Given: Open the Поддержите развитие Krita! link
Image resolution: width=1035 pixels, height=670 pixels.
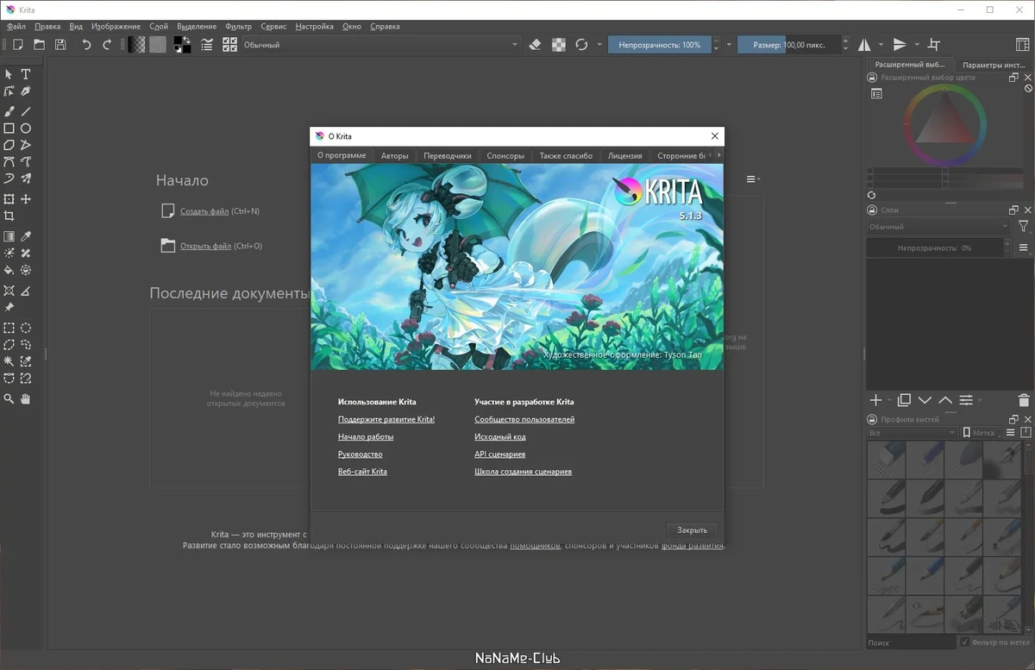Looking at the screenshot, I should (386, 419).
